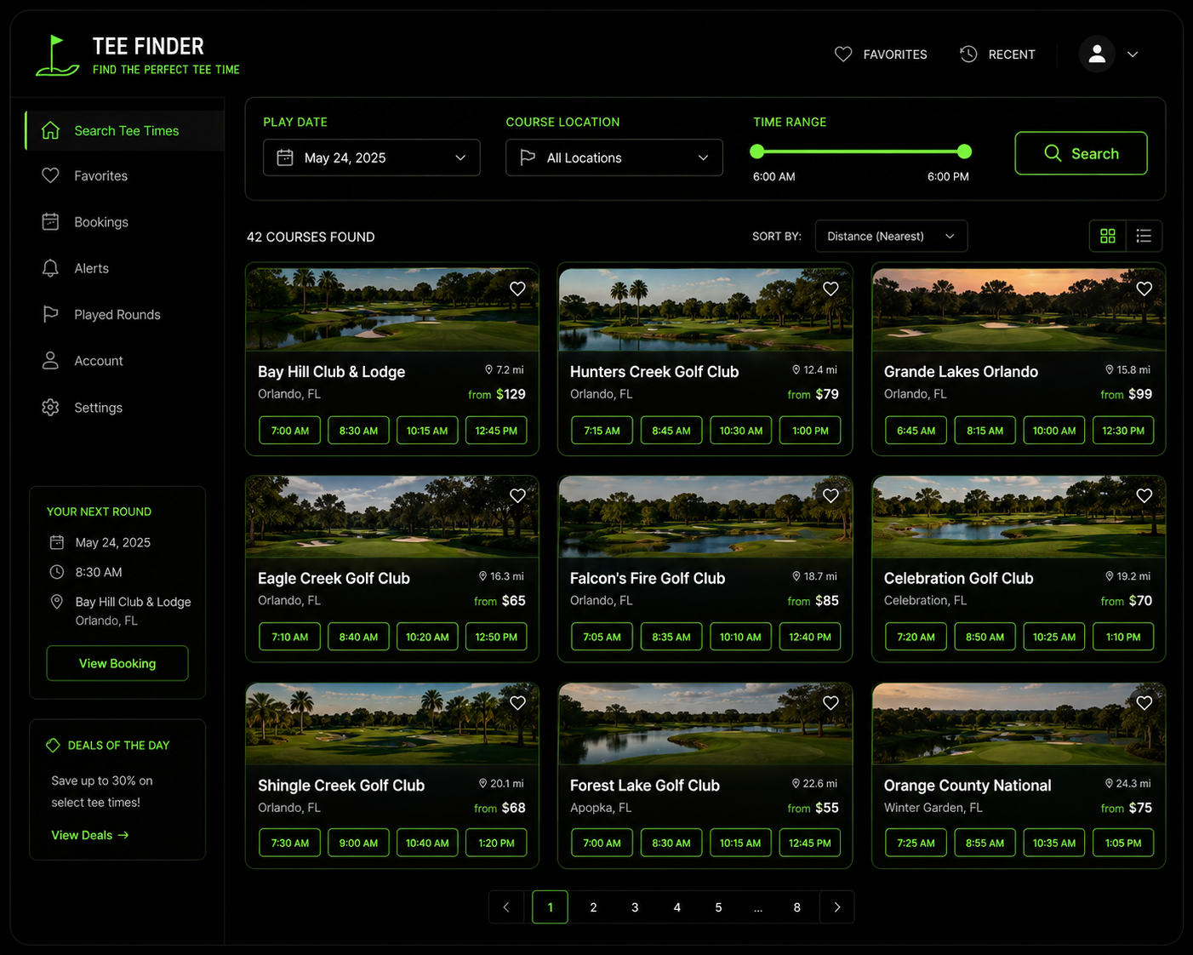Expand the Play Date dropdown arrow
The width and height of the screenshot is (1193, 955).
[460, 157]
